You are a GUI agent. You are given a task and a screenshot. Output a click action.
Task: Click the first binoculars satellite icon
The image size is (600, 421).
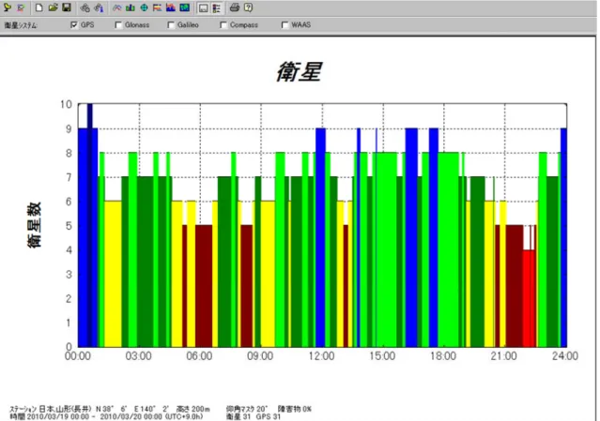[x=85, y=8]
